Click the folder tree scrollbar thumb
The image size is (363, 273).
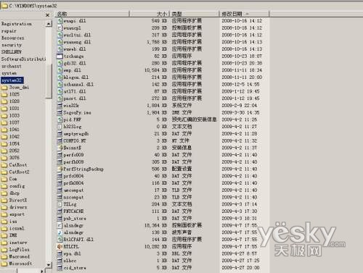49,81
